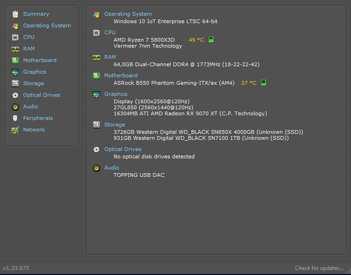Click the Graphics monitor icon in sidebar
351x275 pixels.
click(x=15, y=72)
